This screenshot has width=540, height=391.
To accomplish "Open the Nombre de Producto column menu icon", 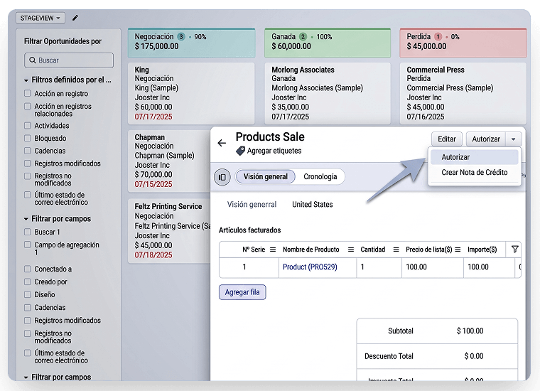I will pyautogui.click(x=351, y=250).
